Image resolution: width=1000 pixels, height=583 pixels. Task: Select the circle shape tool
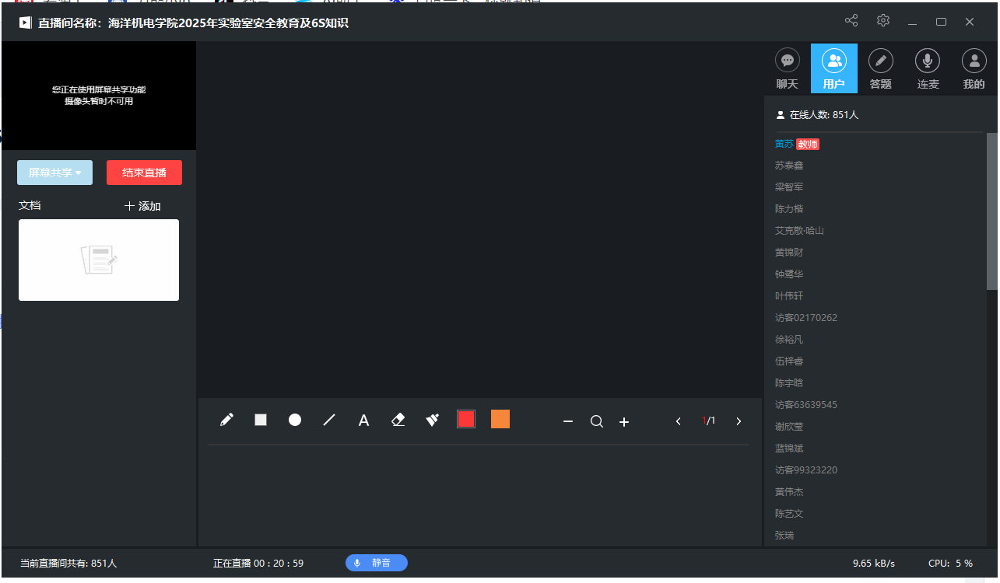coord(295,420)
